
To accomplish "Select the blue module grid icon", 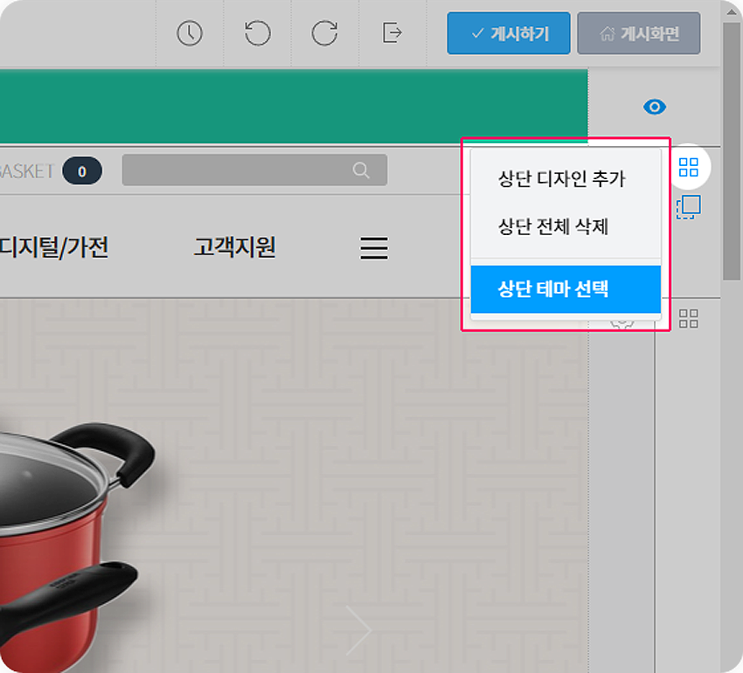I will pyautogui.click(x=688, y=168).
